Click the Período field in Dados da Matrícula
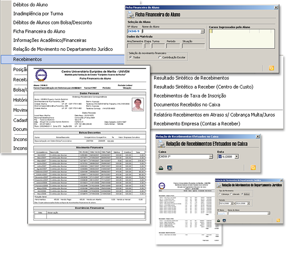 point(173,46)
